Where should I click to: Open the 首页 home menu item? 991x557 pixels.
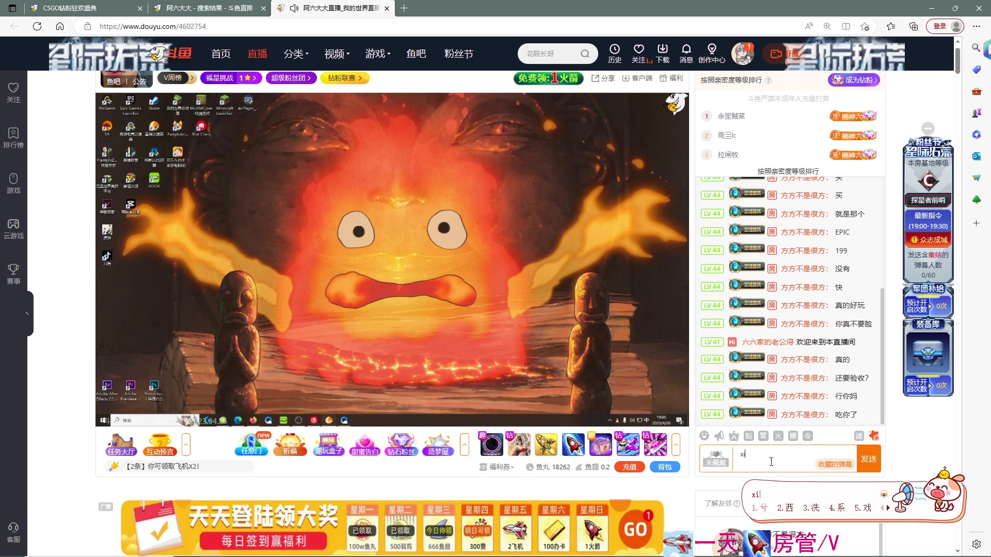(220, 53)
